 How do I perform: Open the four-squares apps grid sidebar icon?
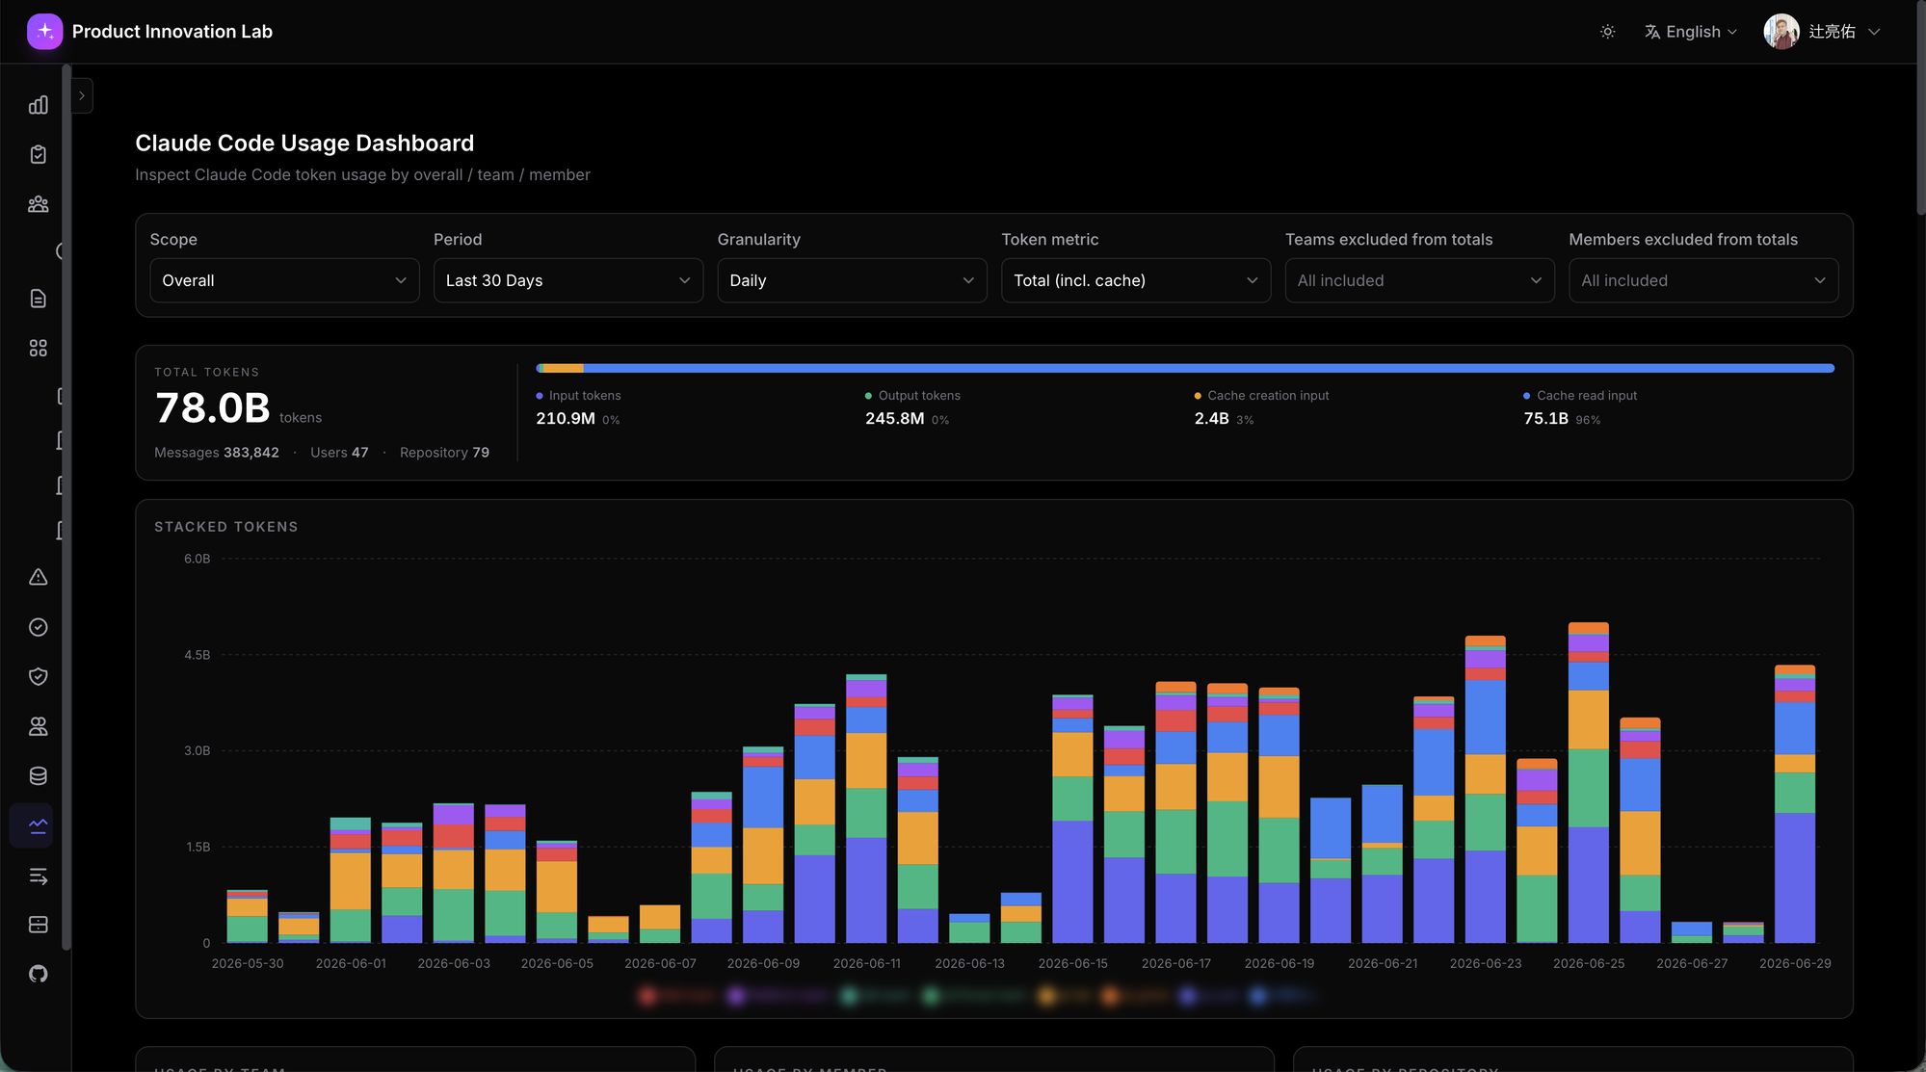click(39, 348)
